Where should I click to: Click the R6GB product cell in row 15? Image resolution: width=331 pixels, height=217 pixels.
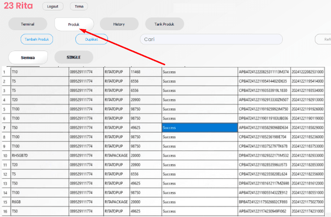pos(40,202)
